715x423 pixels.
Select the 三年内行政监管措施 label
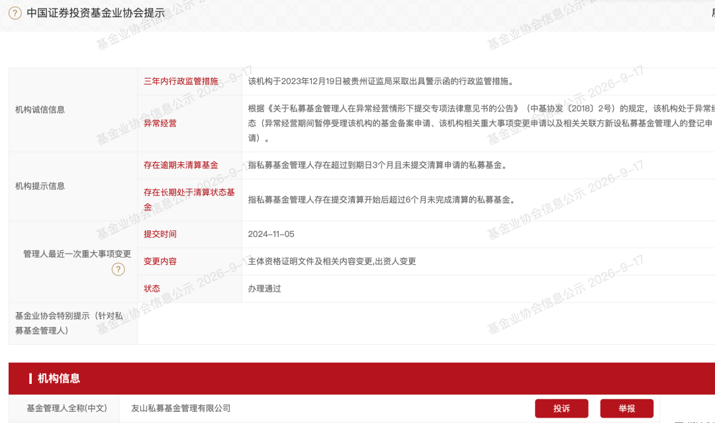[x=181, y=81]
